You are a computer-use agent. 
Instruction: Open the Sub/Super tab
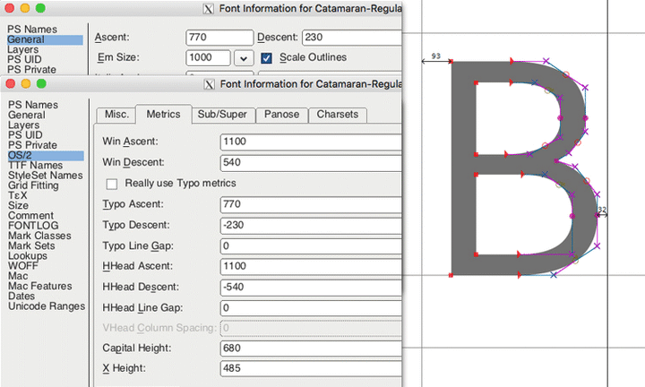coord(222,115)
